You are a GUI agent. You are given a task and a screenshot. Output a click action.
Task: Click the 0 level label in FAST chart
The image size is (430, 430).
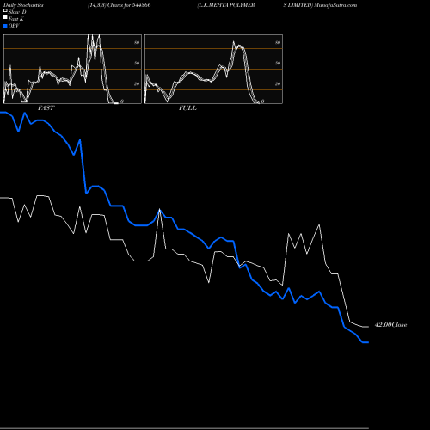(122, 101)
